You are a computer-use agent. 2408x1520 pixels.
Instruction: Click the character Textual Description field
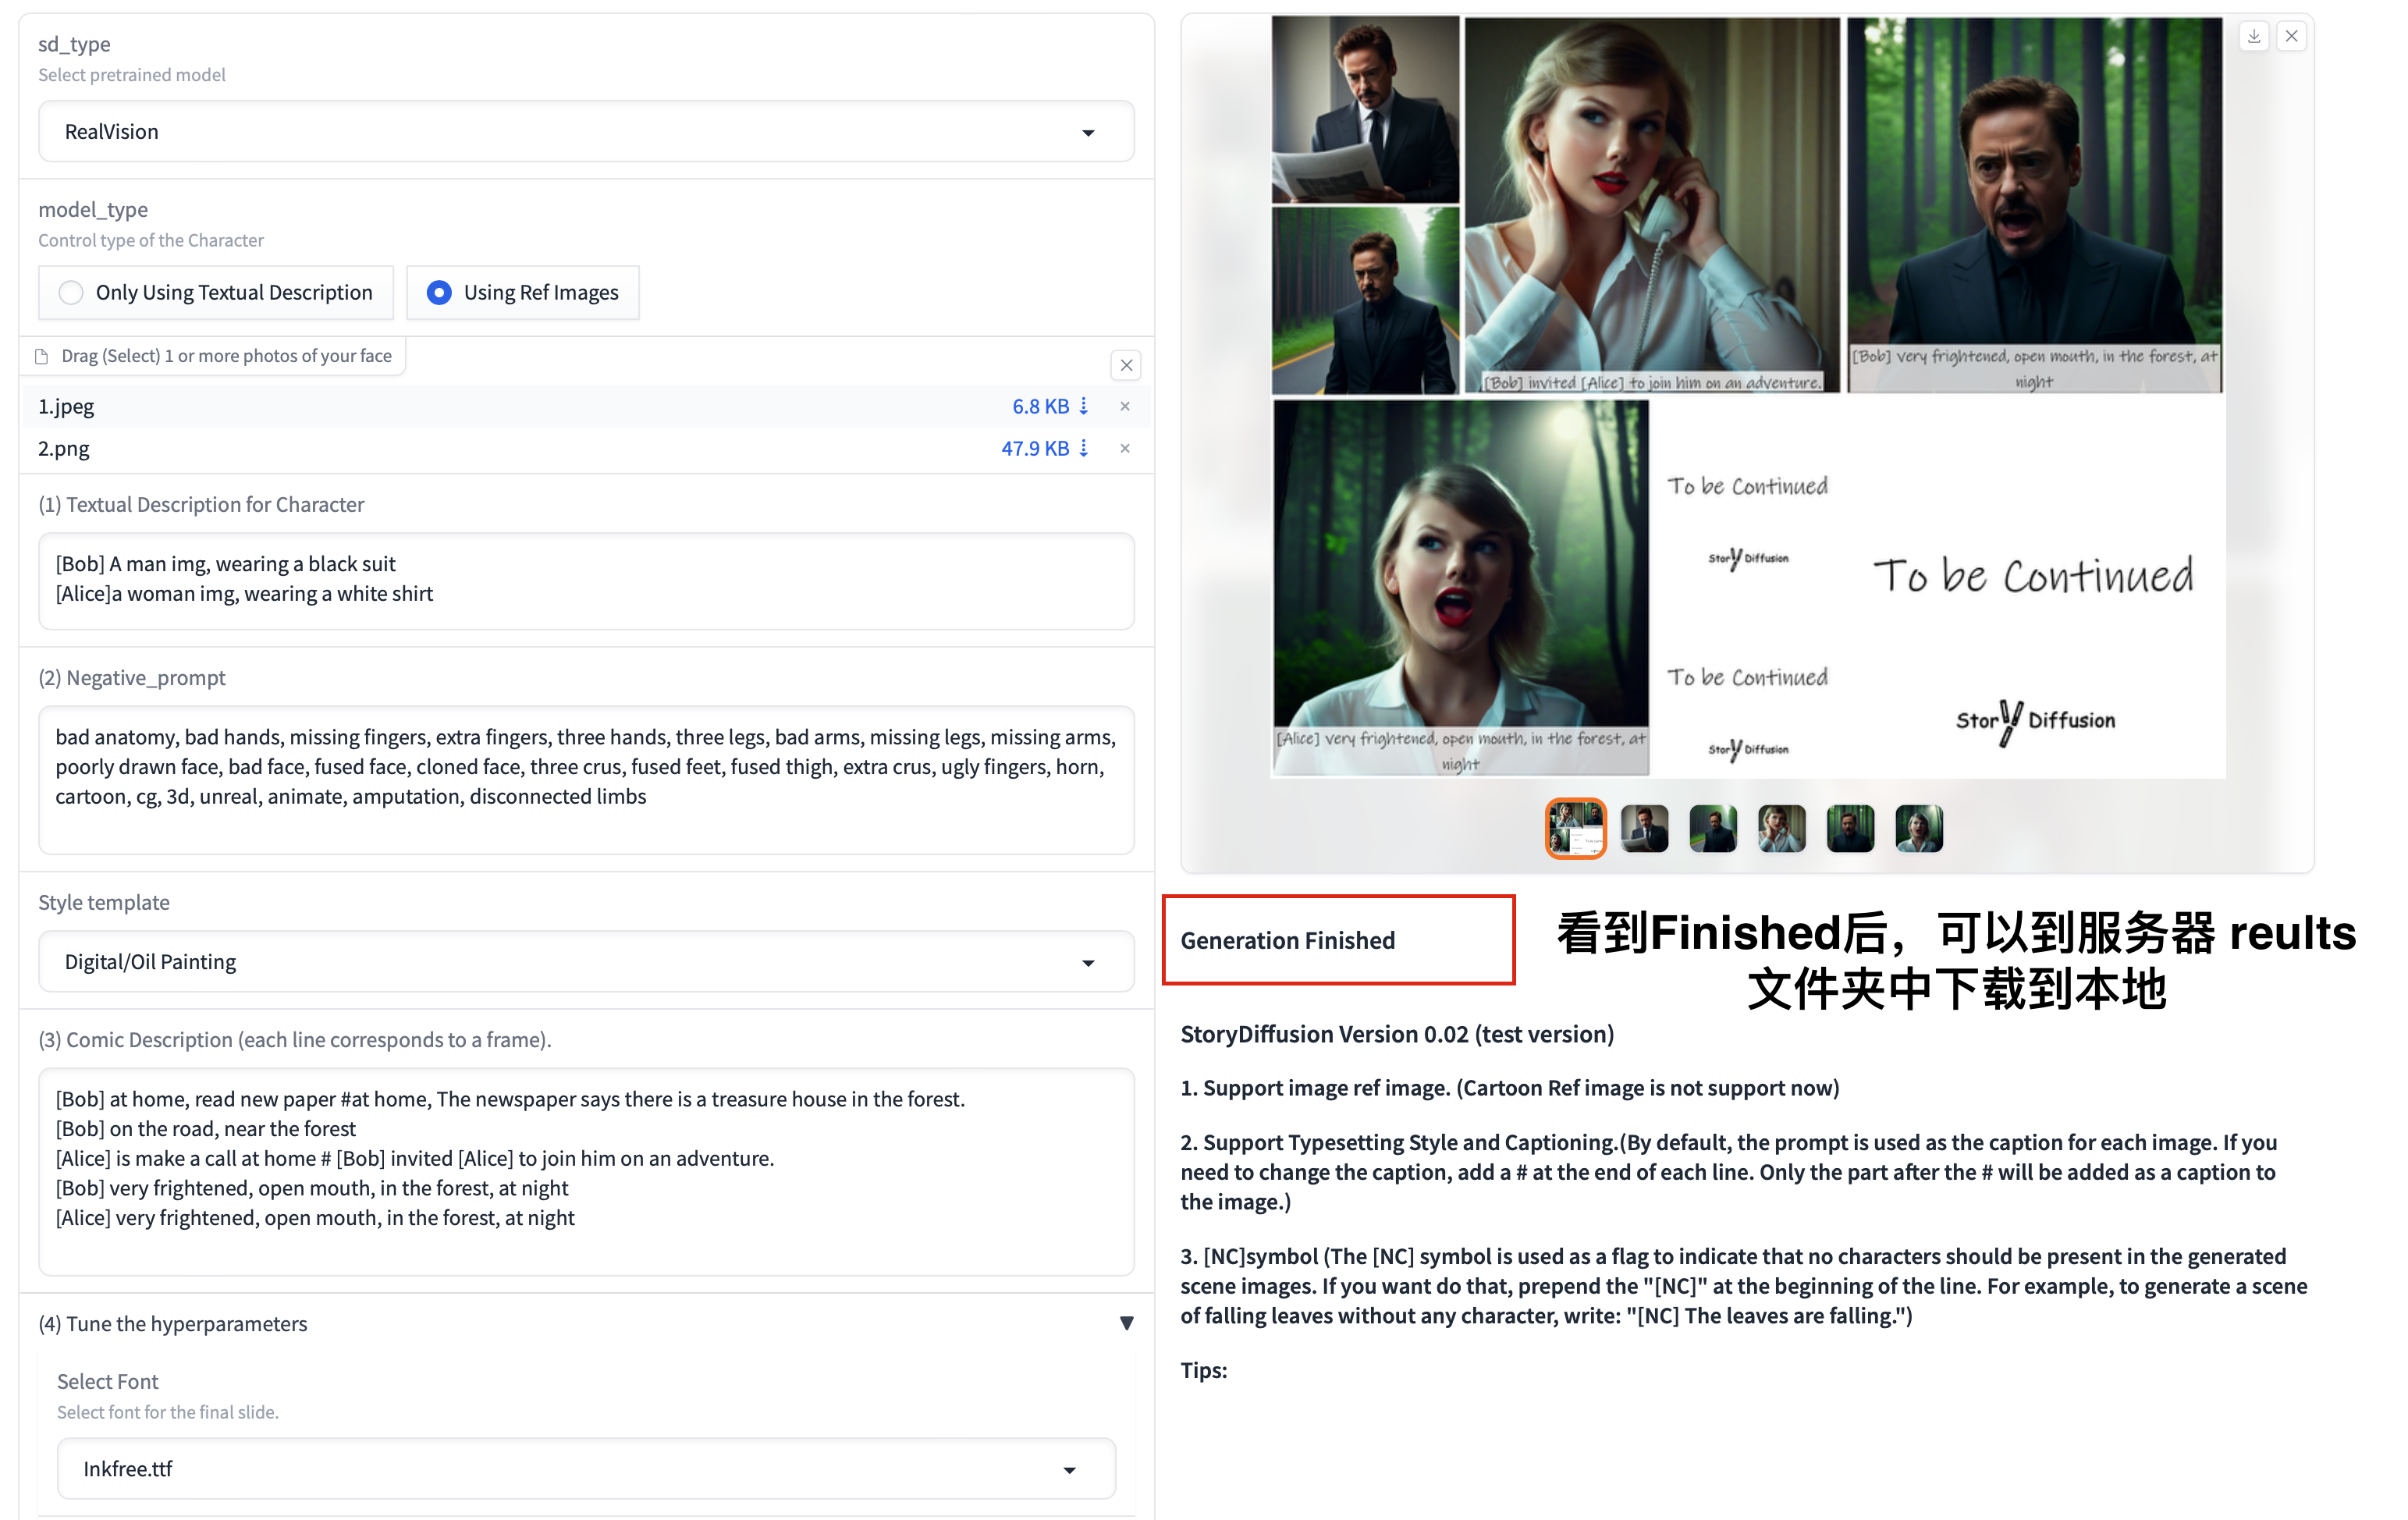click(x=586, y=580)
